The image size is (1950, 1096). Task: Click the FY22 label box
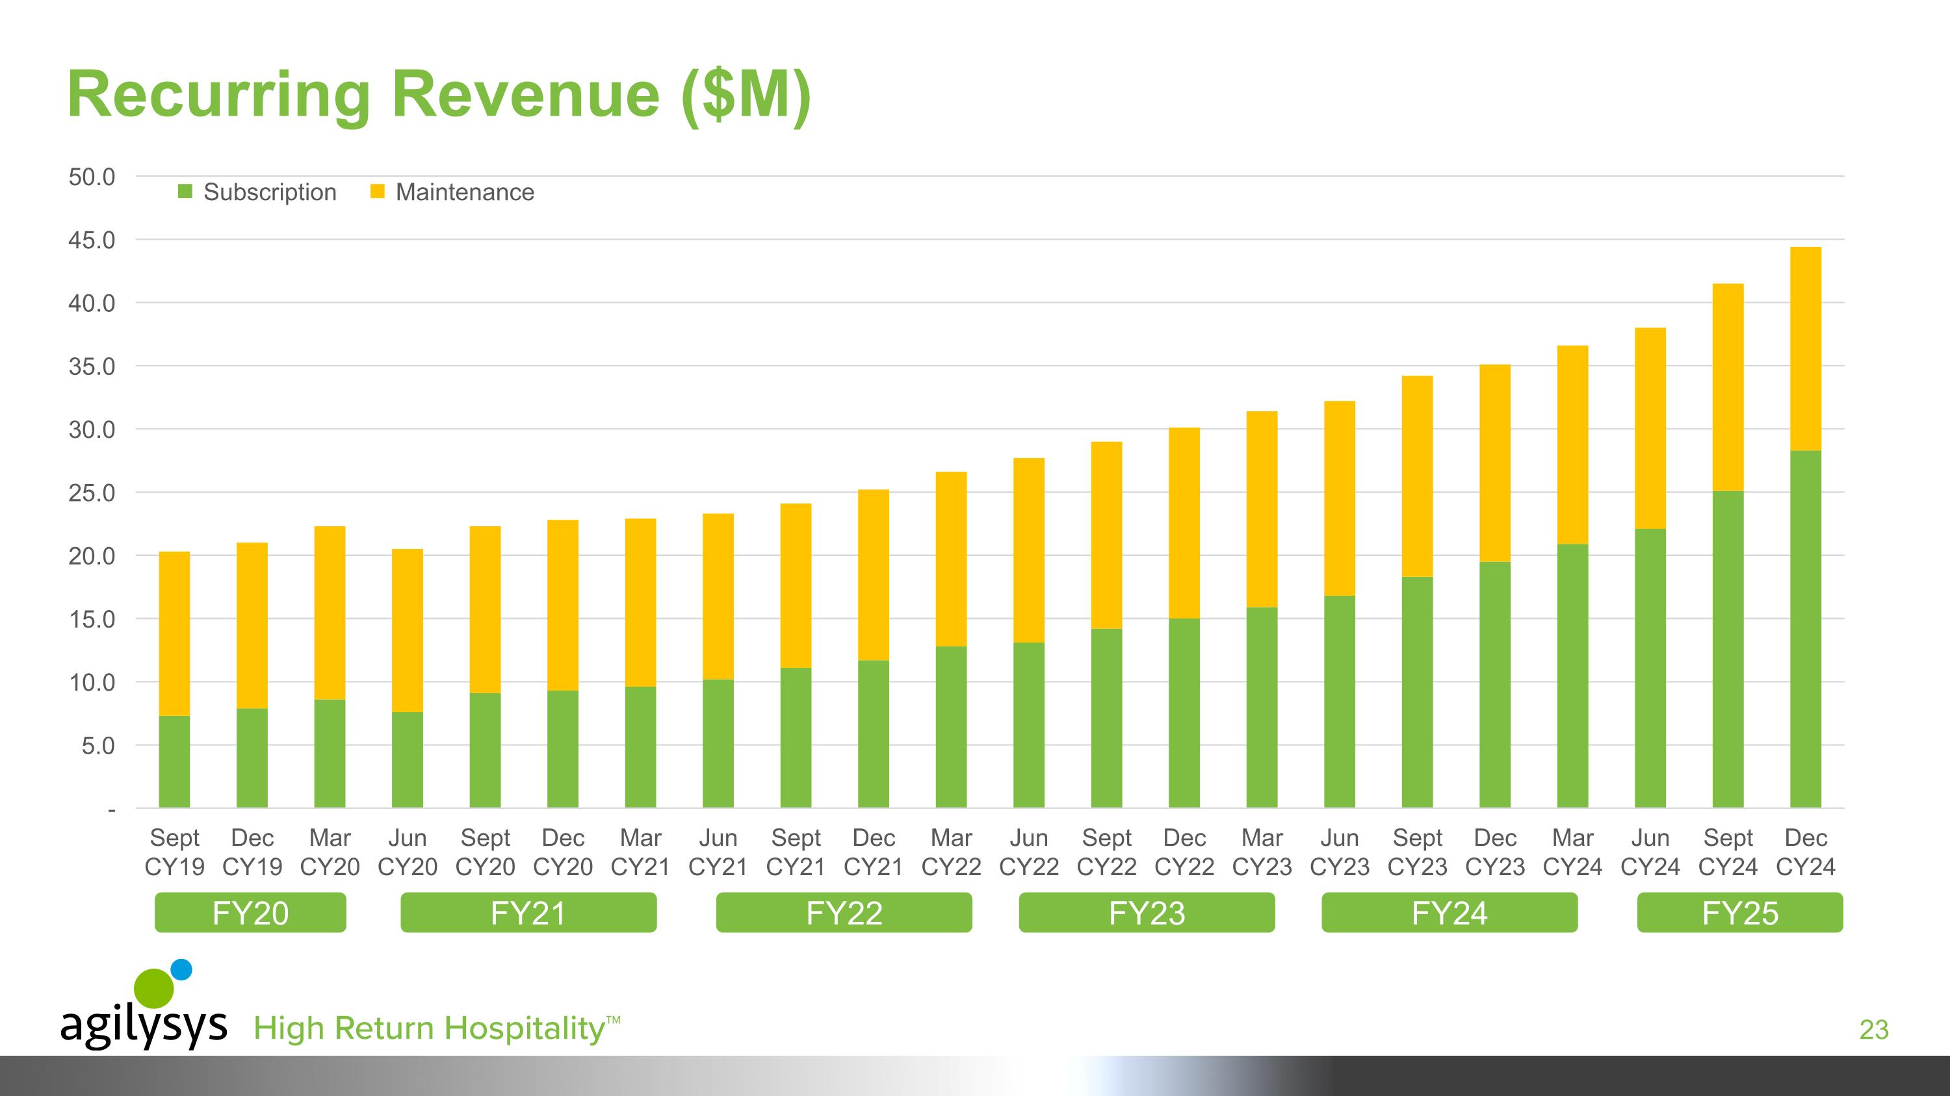click(x=844, y=913)
